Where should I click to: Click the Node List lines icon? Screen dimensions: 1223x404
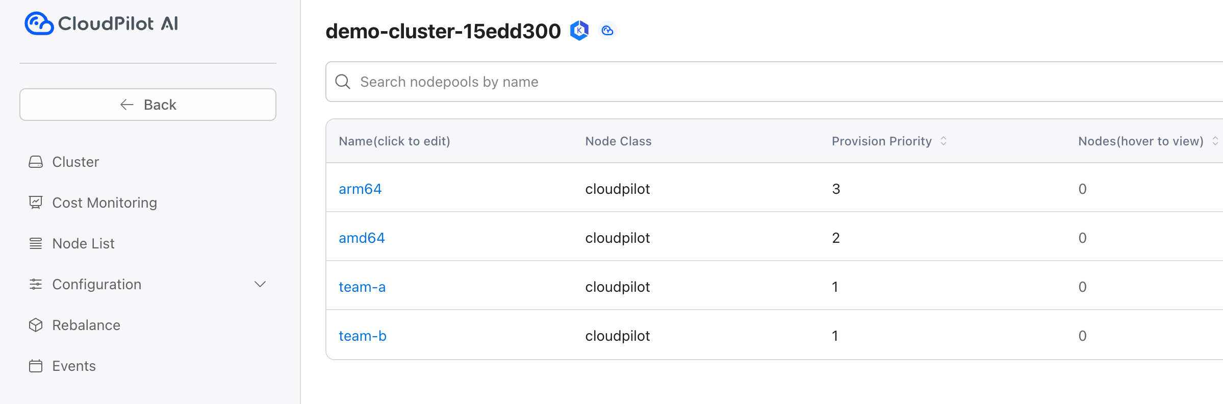pos(36,243)
